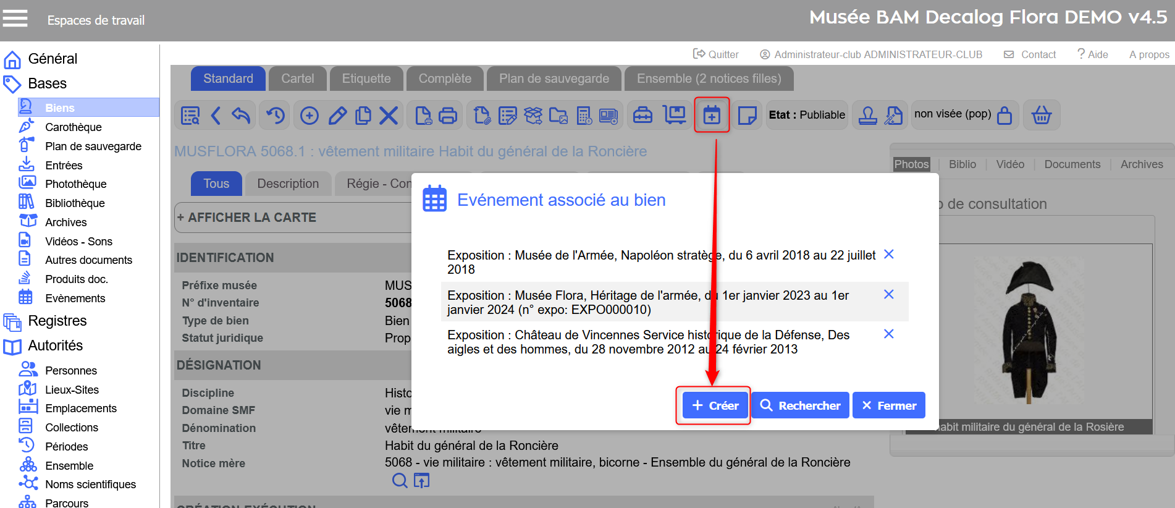Image resolution: width=1175 pixels, height=508 pixels.
Task: Switch to the Cartel tab
Action: tap(297, 78)
